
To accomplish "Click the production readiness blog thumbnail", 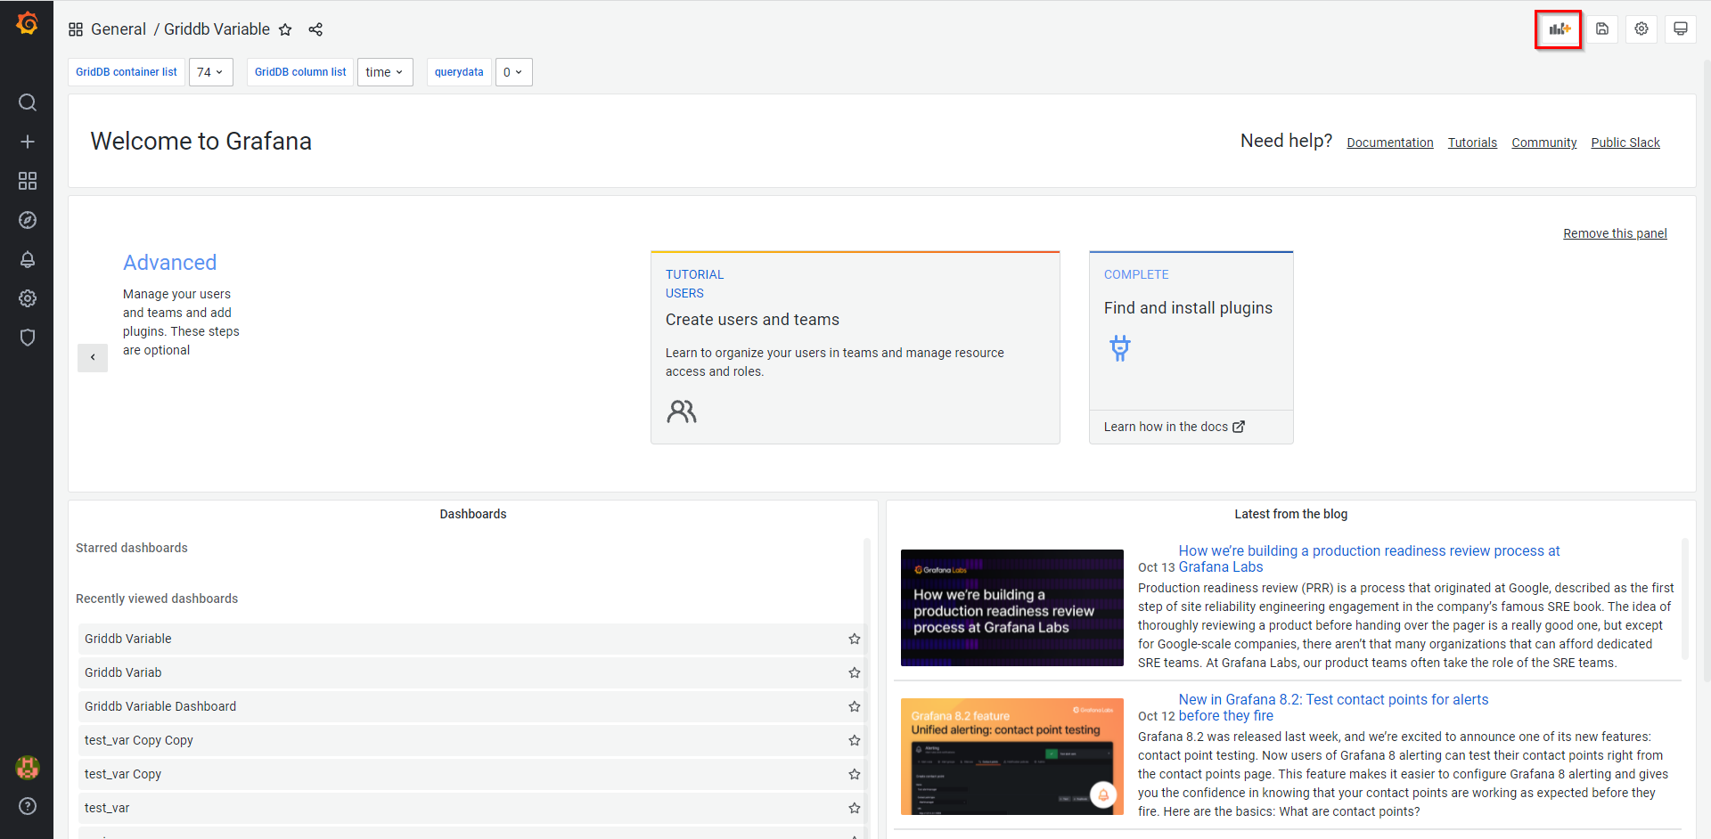I will pos(1011,607).
